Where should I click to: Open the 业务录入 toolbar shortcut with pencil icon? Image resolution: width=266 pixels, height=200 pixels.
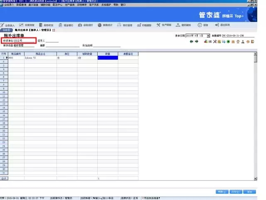click(7, 25)
